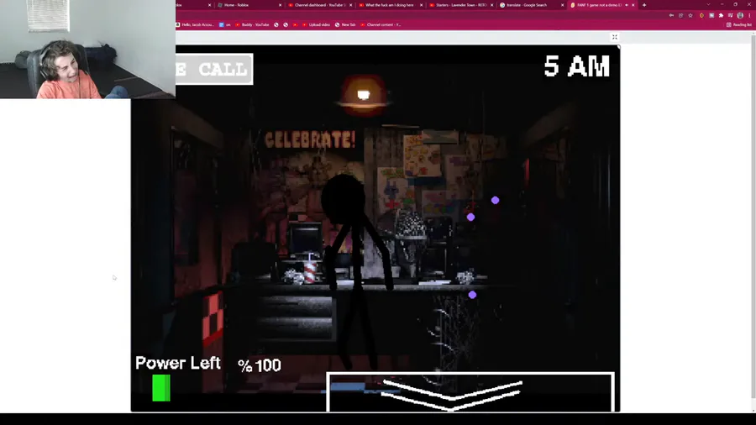Open the Reading list
The image size is (756, 425).
(739, 24)
